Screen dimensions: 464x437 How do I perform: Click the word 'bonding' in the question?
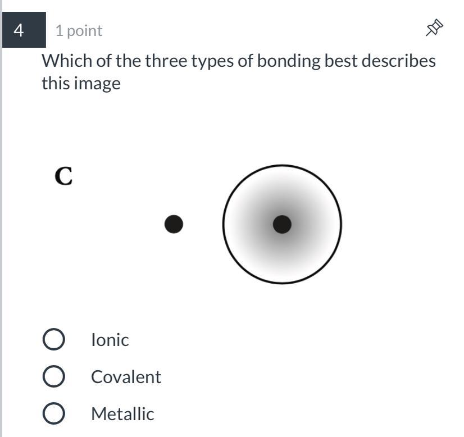(289, 61)
